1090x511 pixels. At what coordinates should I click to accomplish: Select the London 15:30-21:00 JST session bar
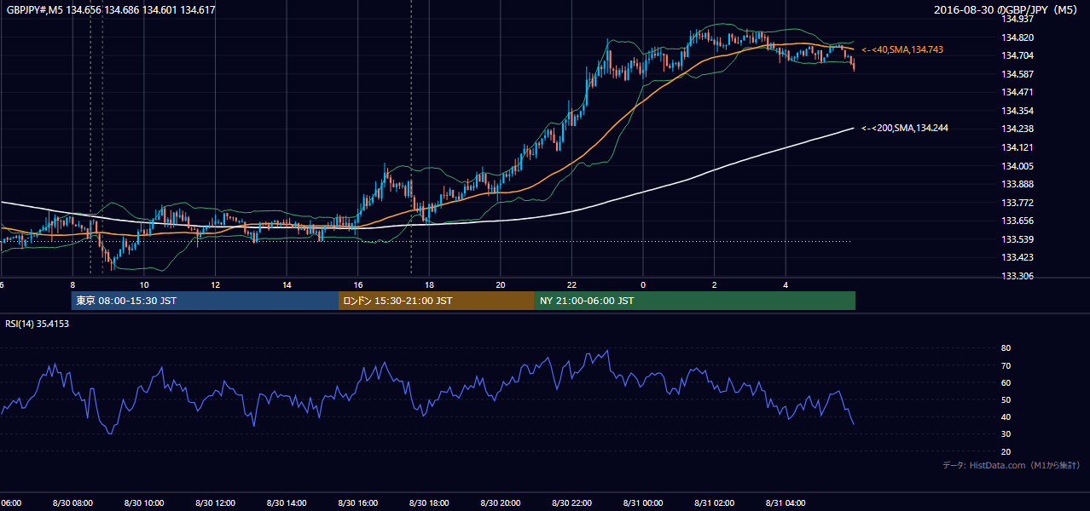pyautogui.click(x=437, y=301)
